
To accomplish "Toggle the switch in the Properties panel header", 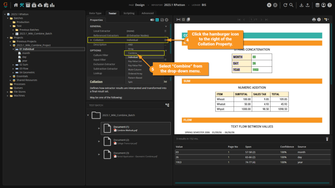I will pos(152,20).
